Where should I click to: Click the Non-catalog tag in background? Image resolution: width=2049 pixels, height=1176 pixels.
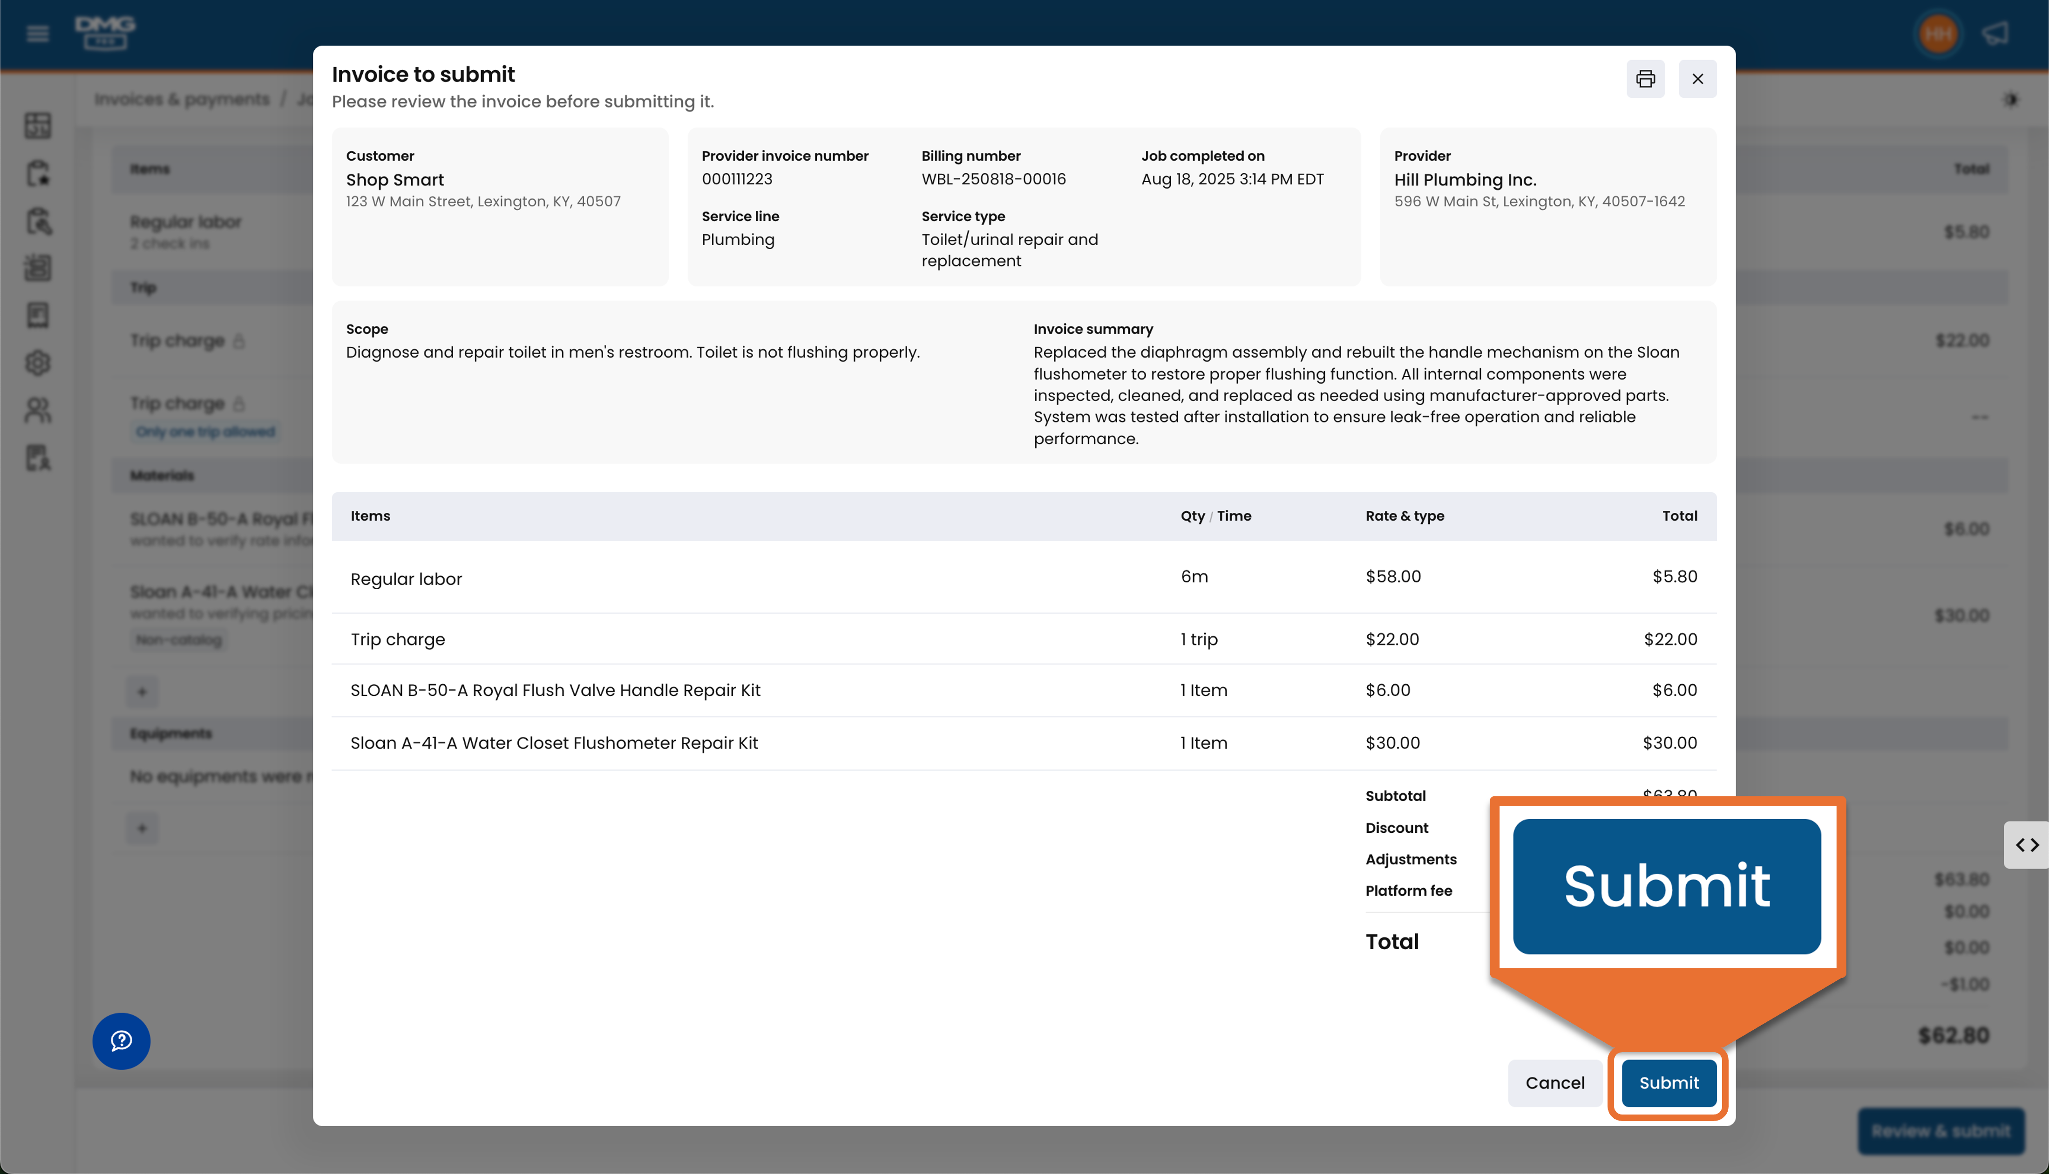[x=178, y=639]
